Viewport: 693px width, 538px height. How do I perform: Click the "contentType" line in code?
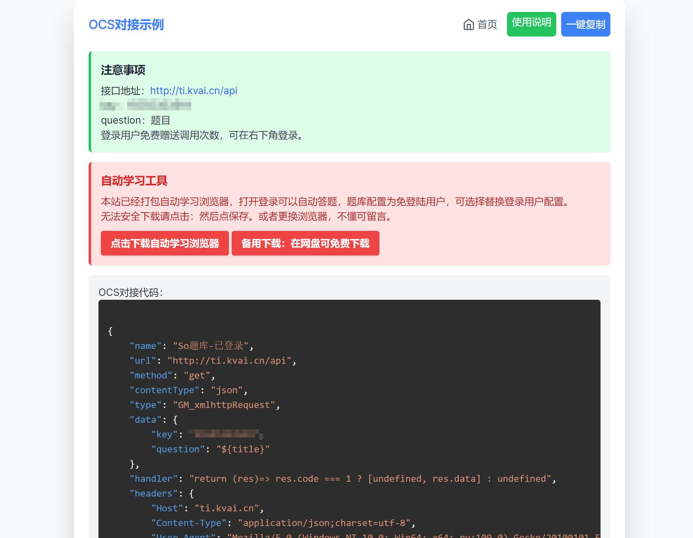[x=188, y=390]
